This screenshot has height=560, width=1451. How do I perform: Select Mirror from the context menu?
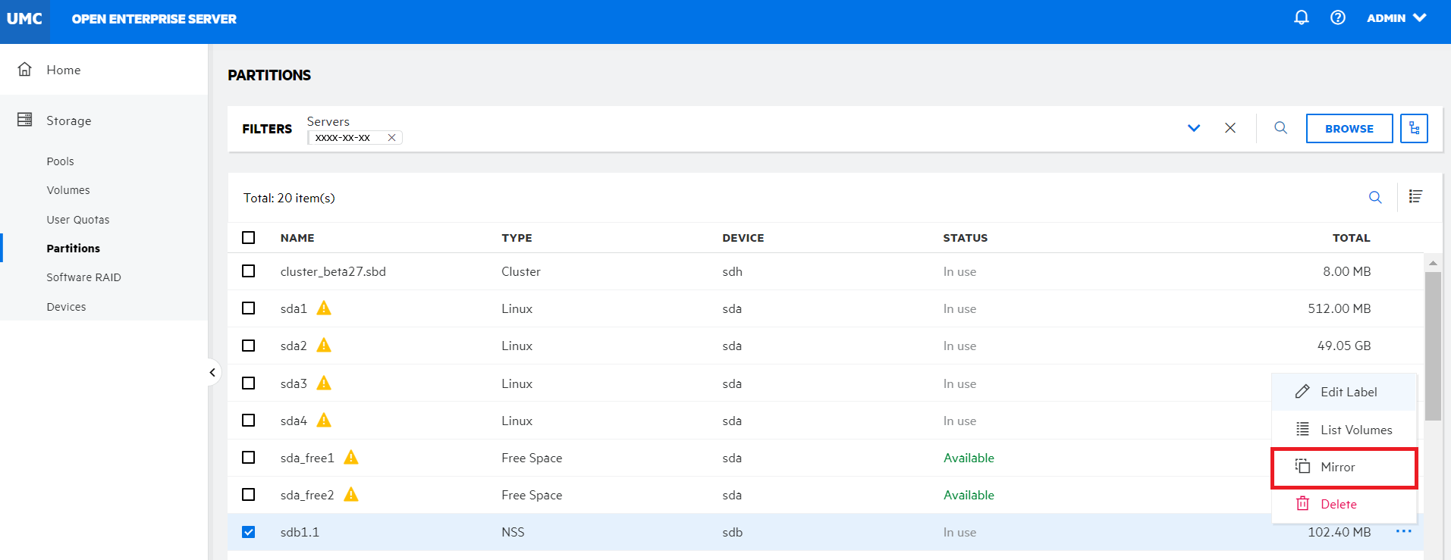point(1343,468)
